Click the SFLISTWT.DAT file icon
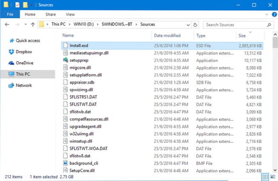The width and height of the screenshot is (278, 181). tap(66, 104)
